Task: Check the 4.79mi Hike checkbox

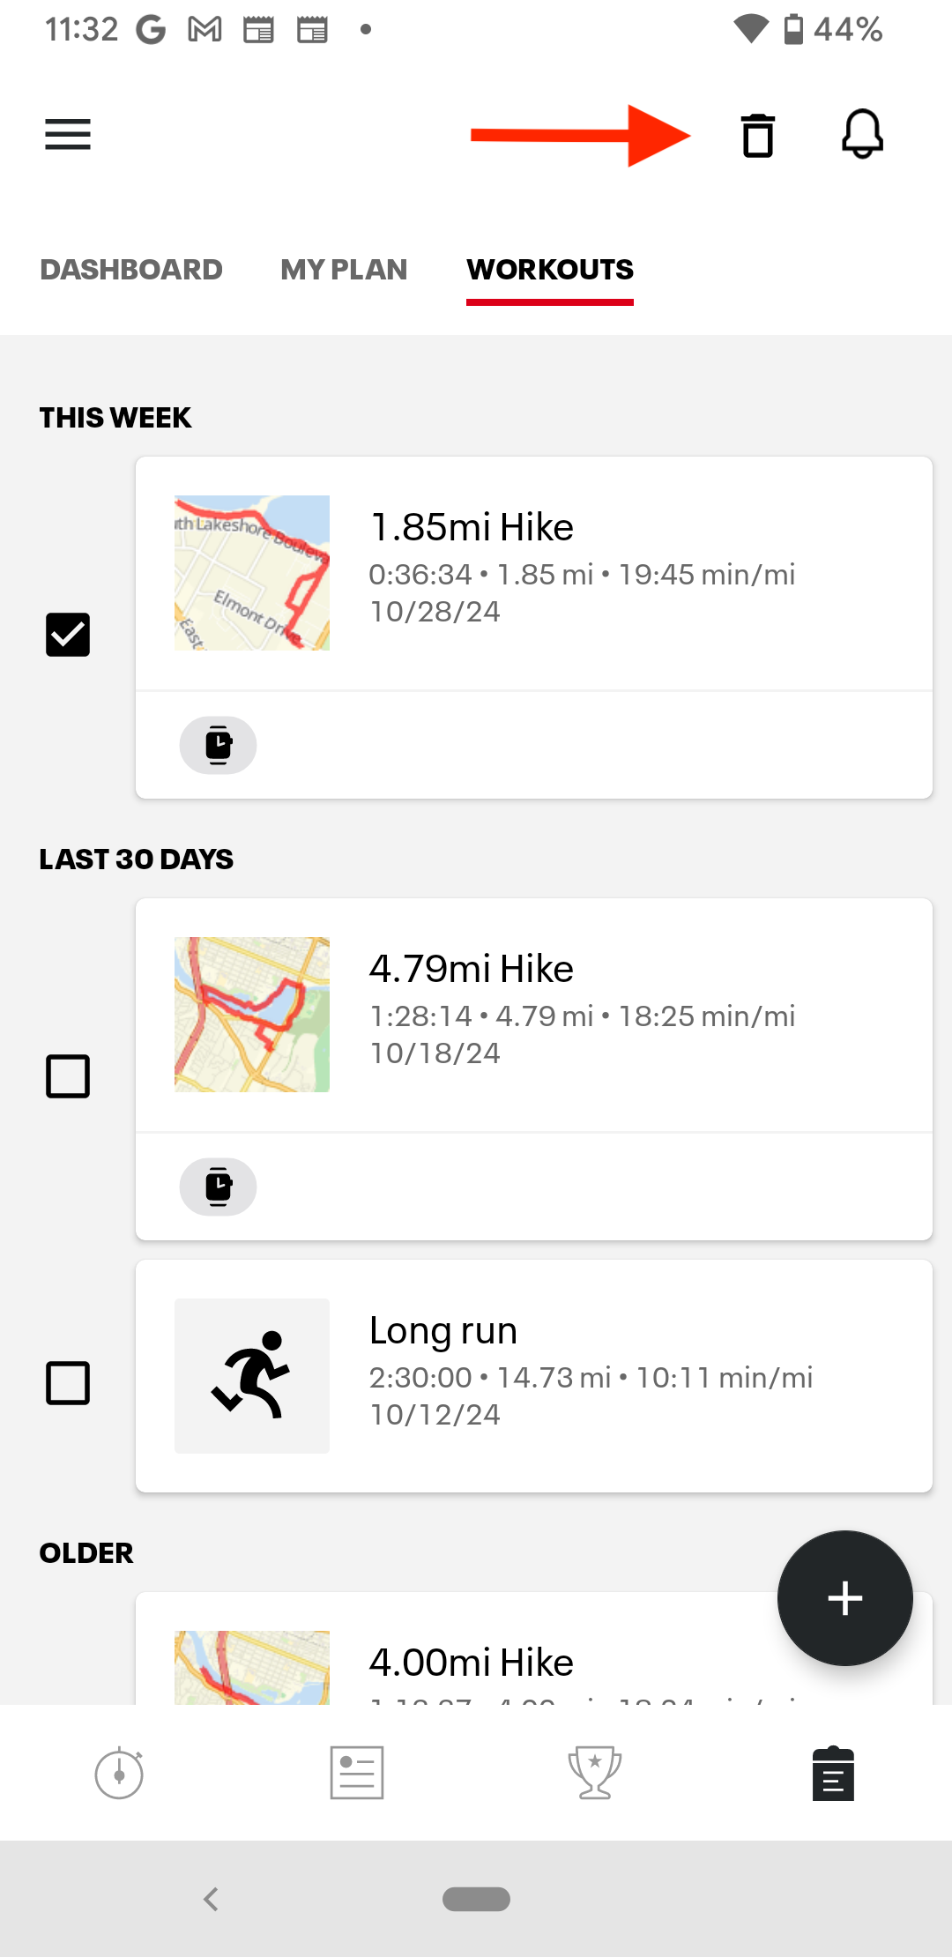Action: click(68, 1076)
